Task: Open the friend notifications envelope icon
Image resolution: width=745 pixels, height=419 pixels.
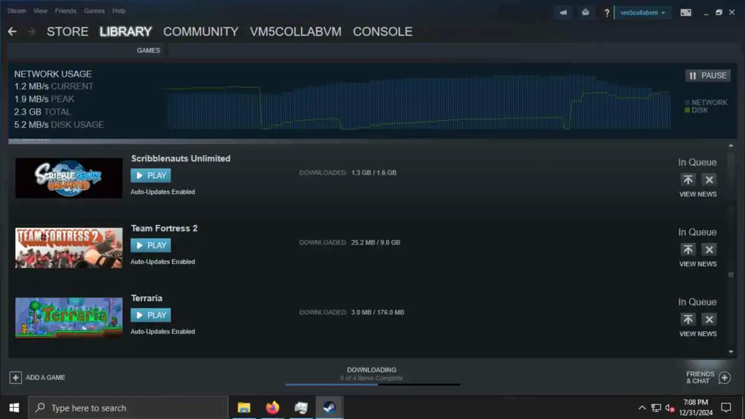Action: 586,12
